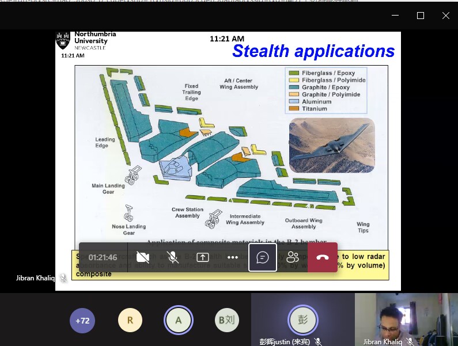Click the Titanium orange legend swatch
The height and width of the screenshot is (346, 458).
[x=294, y=108]
